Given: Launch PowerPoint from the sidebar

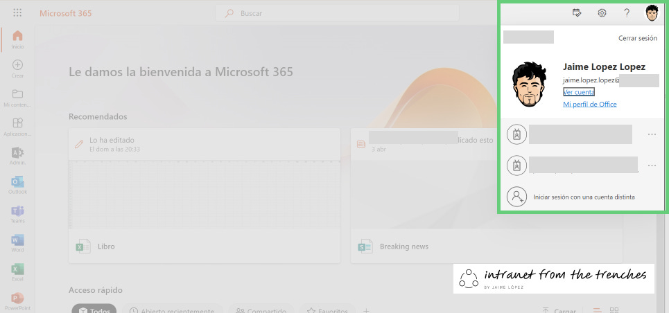Looking at the screenshot, I should [x=17, y=301].
